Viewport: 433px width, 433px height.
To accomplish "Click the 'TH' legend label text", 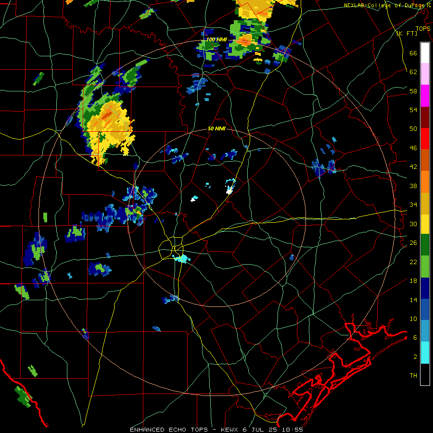I will tap(413, 376).
